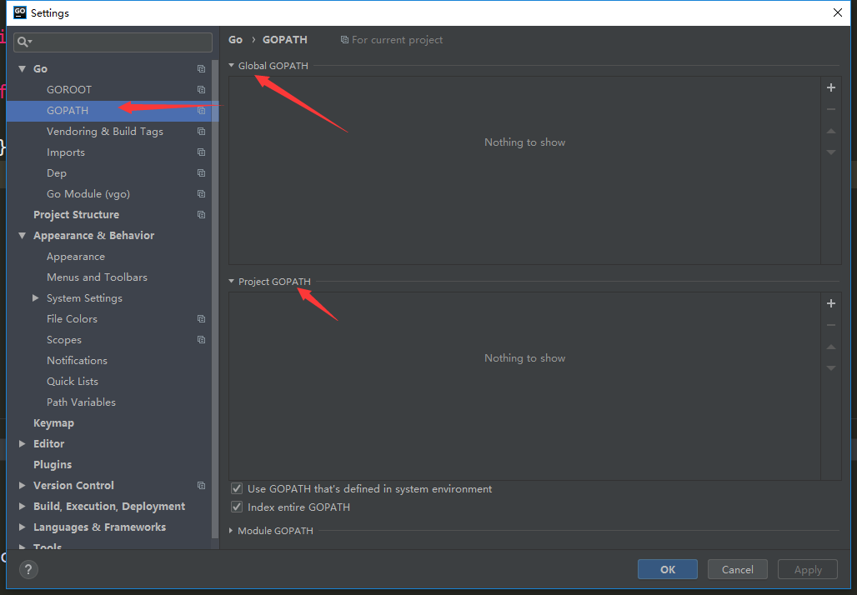Click the copy icon next to Go row

(x=201, y=69)
